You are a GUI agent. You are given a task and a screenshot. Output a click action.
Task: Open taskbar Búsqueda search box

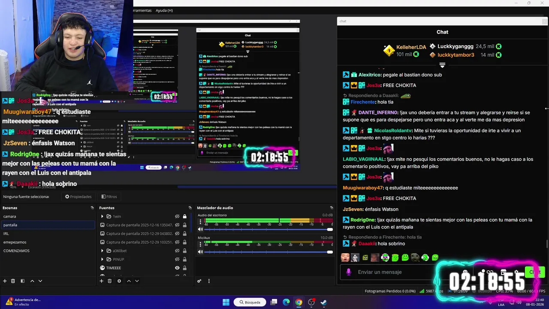click(x=250, y=302)
